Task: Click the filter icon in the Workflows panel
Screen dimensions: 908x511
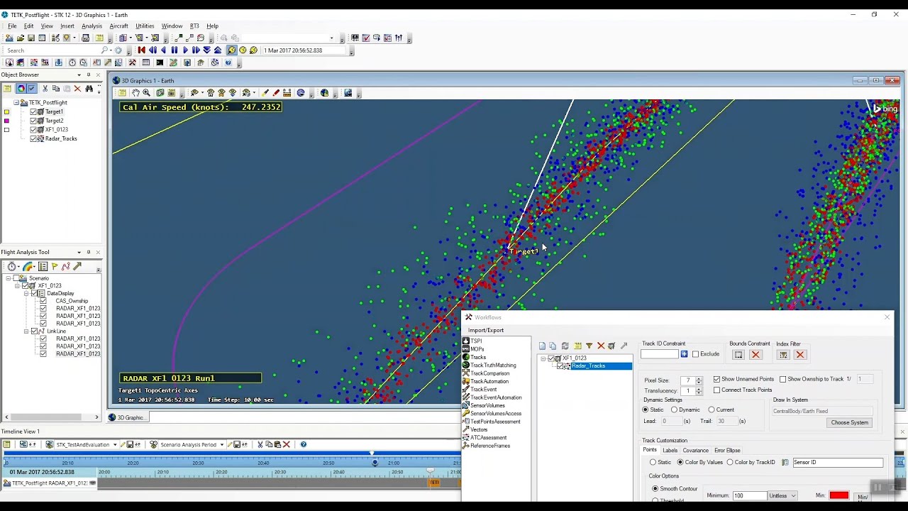Action: coord(589,346)
